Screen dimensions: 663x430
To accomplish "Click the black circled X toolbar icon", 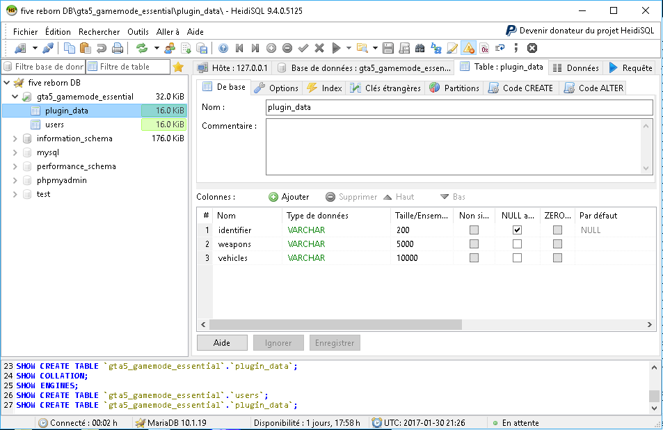I will [532, 48].
